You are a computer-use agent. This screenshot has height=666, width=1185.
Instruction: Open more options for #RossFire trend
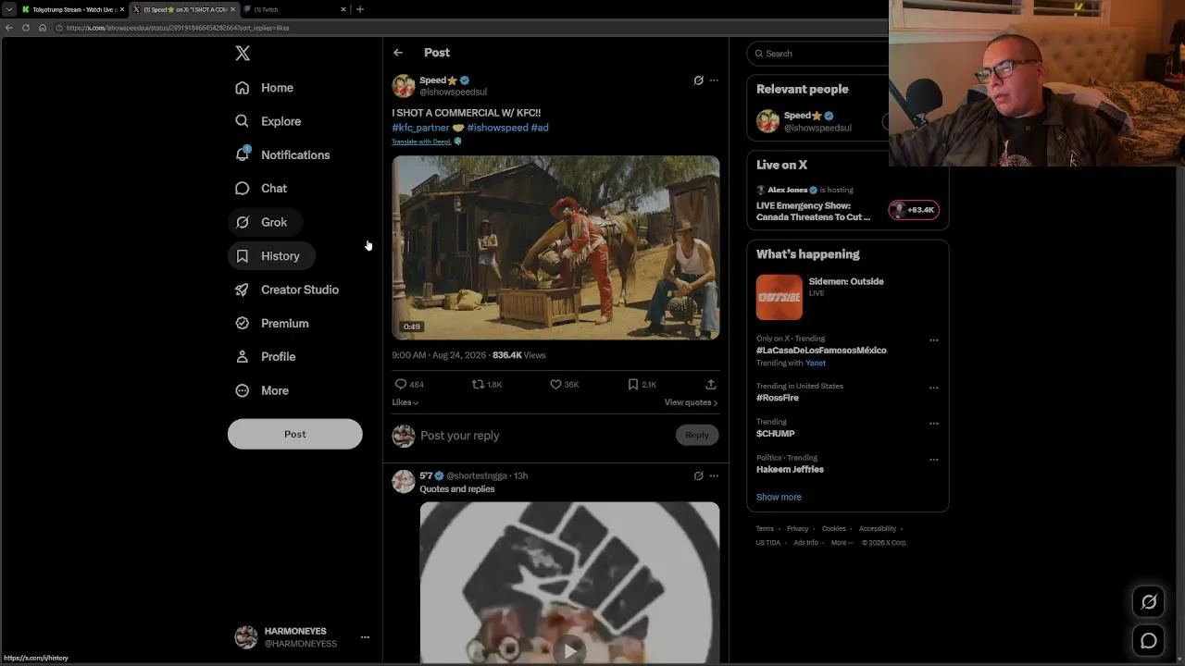click(933, 387)
